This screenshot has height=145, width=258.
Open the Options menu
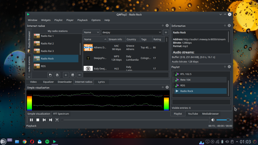[96, 20]
